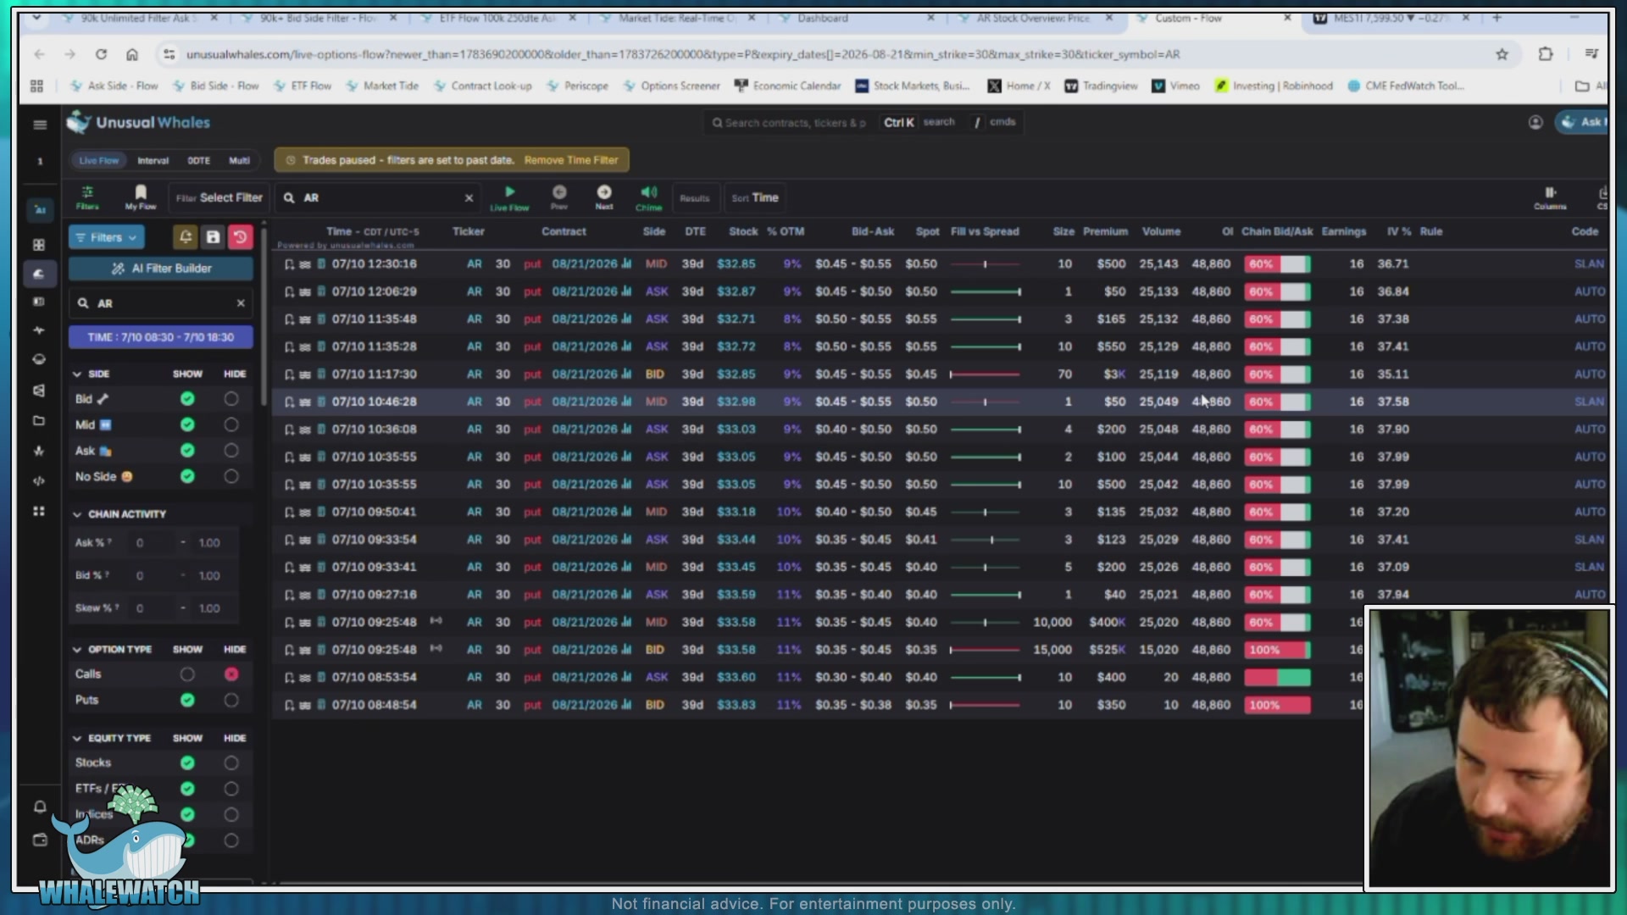Enable Hide for Ask side
The width and height of the screenshot is (1627, 915).
point(231,451)
